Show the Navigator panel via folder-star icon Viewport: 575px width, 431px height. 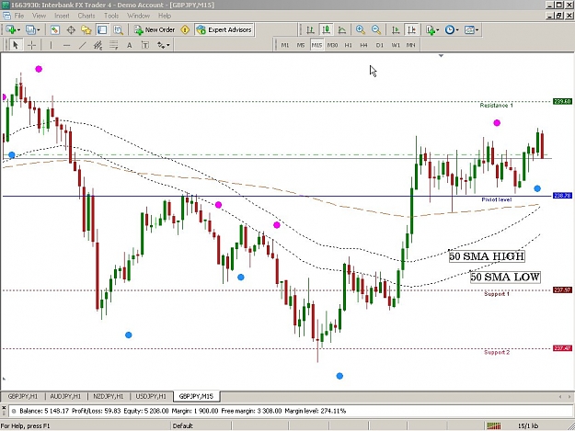(x=86, y=29)
